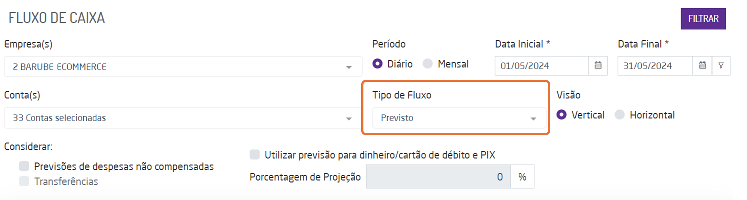Click the Previsto value in Tipo de Fluxo
This screenshot has width=747, height=200.
click(x=397, y=118)
